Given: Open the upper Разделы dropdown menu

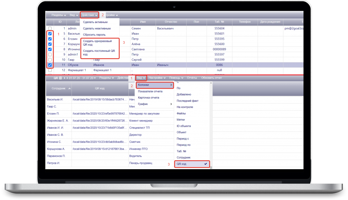Looking at the screenshot, I should 59,15.
